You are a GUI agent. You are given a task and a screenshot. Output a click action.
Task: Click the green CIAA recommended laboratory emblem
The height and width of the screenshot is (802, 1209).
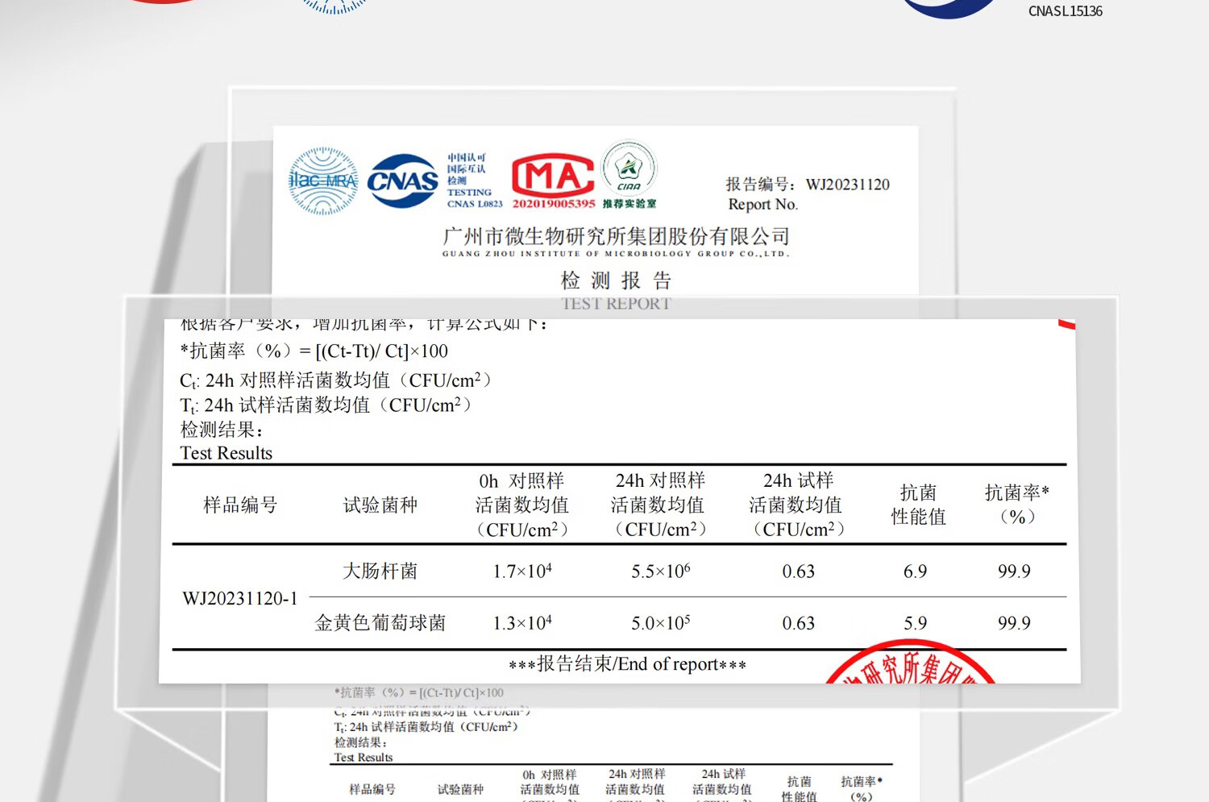(x=629, y=168)
